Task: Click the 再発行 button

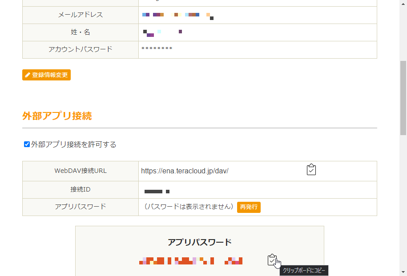Action: click(249, 207)
